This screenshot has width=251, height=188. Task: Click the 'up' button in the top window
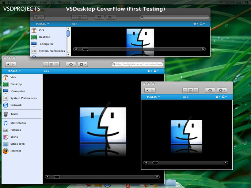click(x=75, y=24)
